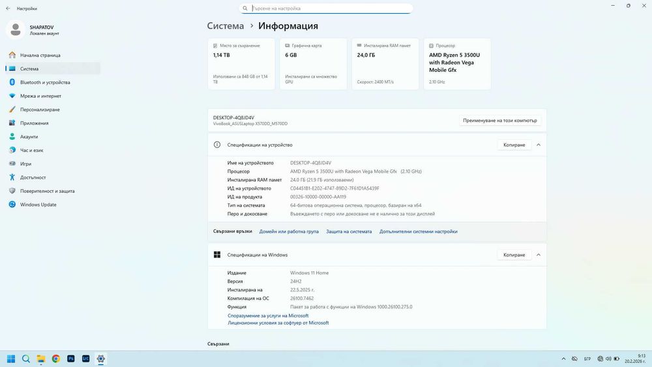
Task: Collapse the Спецификации на Windows section
Action: pyautogui.click(x=539, y=255)
